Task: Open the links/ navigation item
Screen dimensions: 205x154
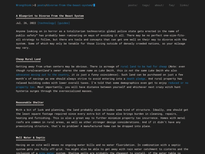Action: (184, 5)
